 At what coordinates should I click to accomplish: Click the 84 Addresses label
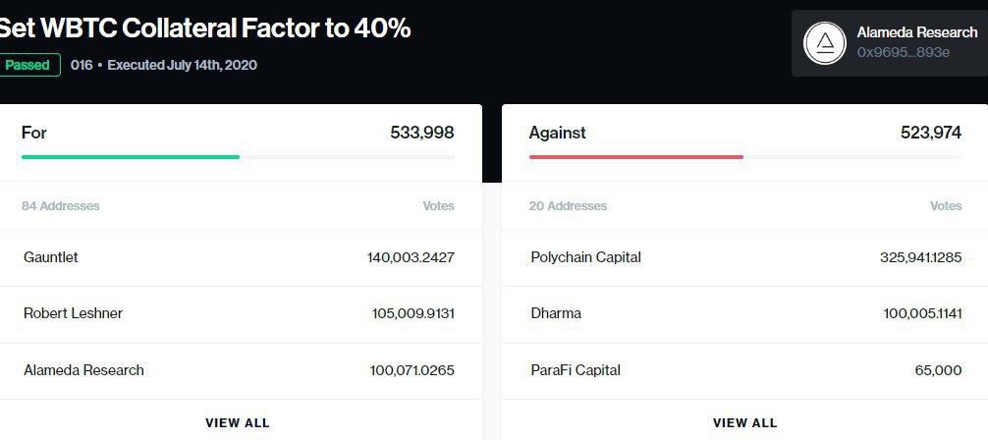pos(61,206)
